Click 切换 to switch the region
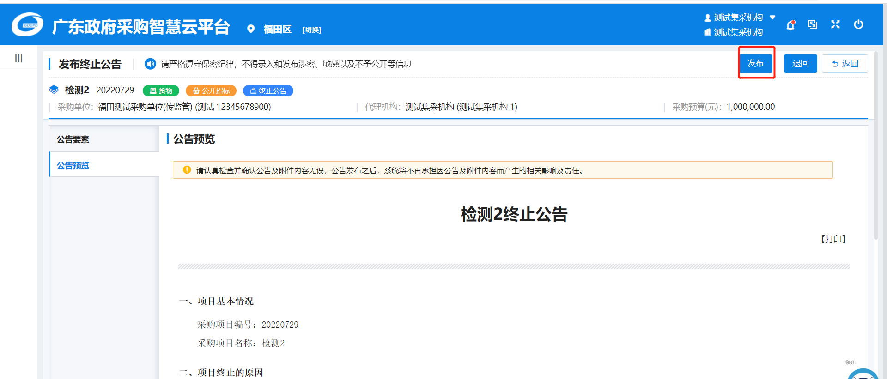The width and height of the screenshot is (887, 379). [x=311, y=30]
